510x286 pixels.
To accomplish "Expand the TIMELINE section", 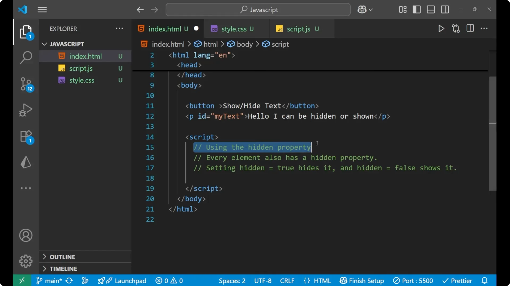I will (x=63, y=269).
